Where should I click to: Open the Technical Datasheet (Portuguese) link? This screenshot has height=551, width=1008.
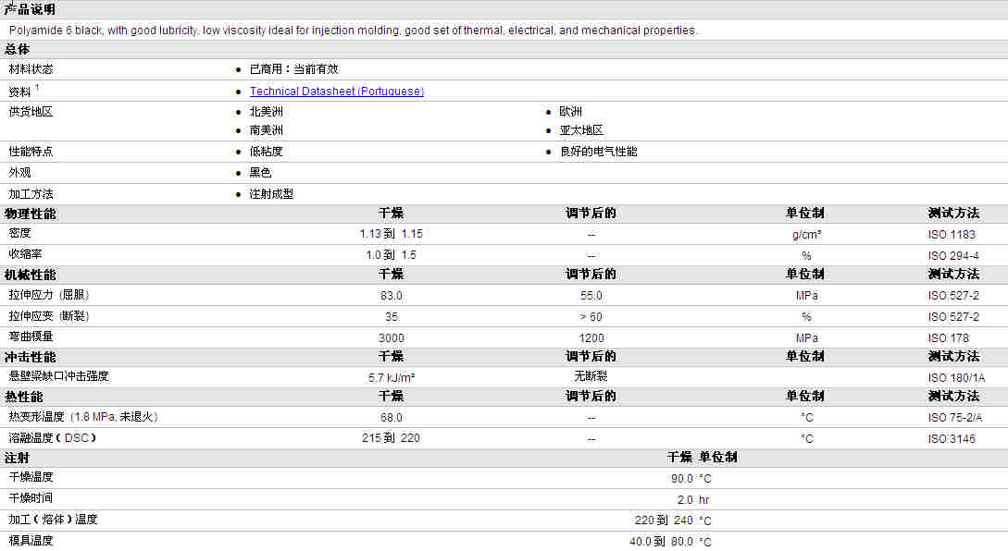pyautogui.click(x=336, y=92)
